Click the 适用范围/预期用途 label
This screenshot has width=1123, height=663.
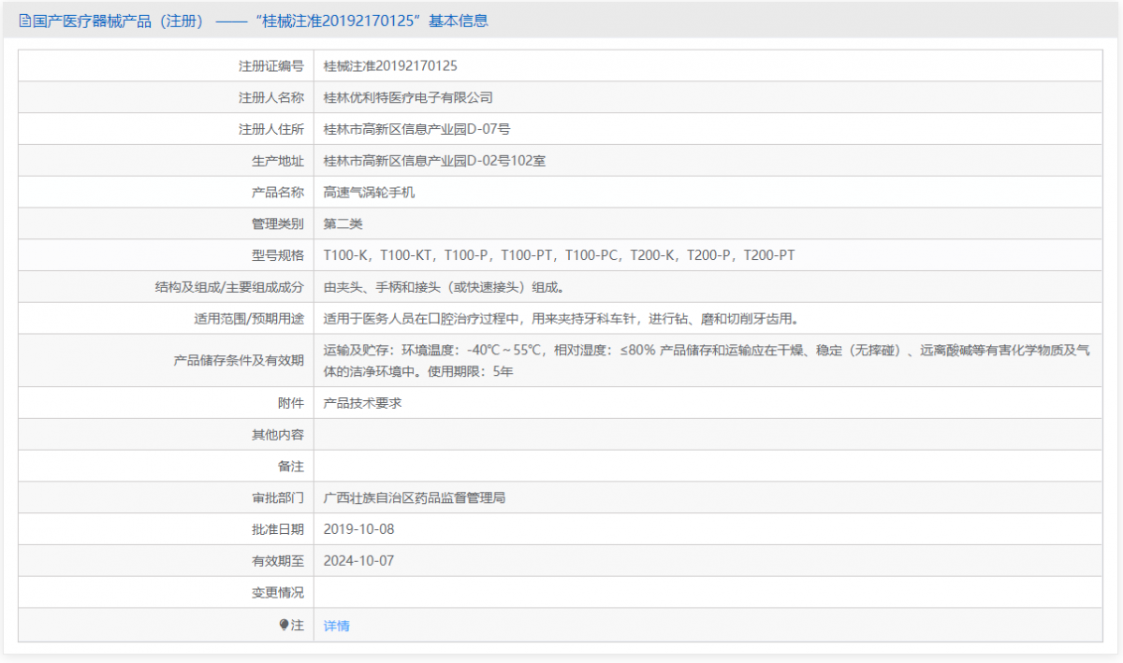249,319
